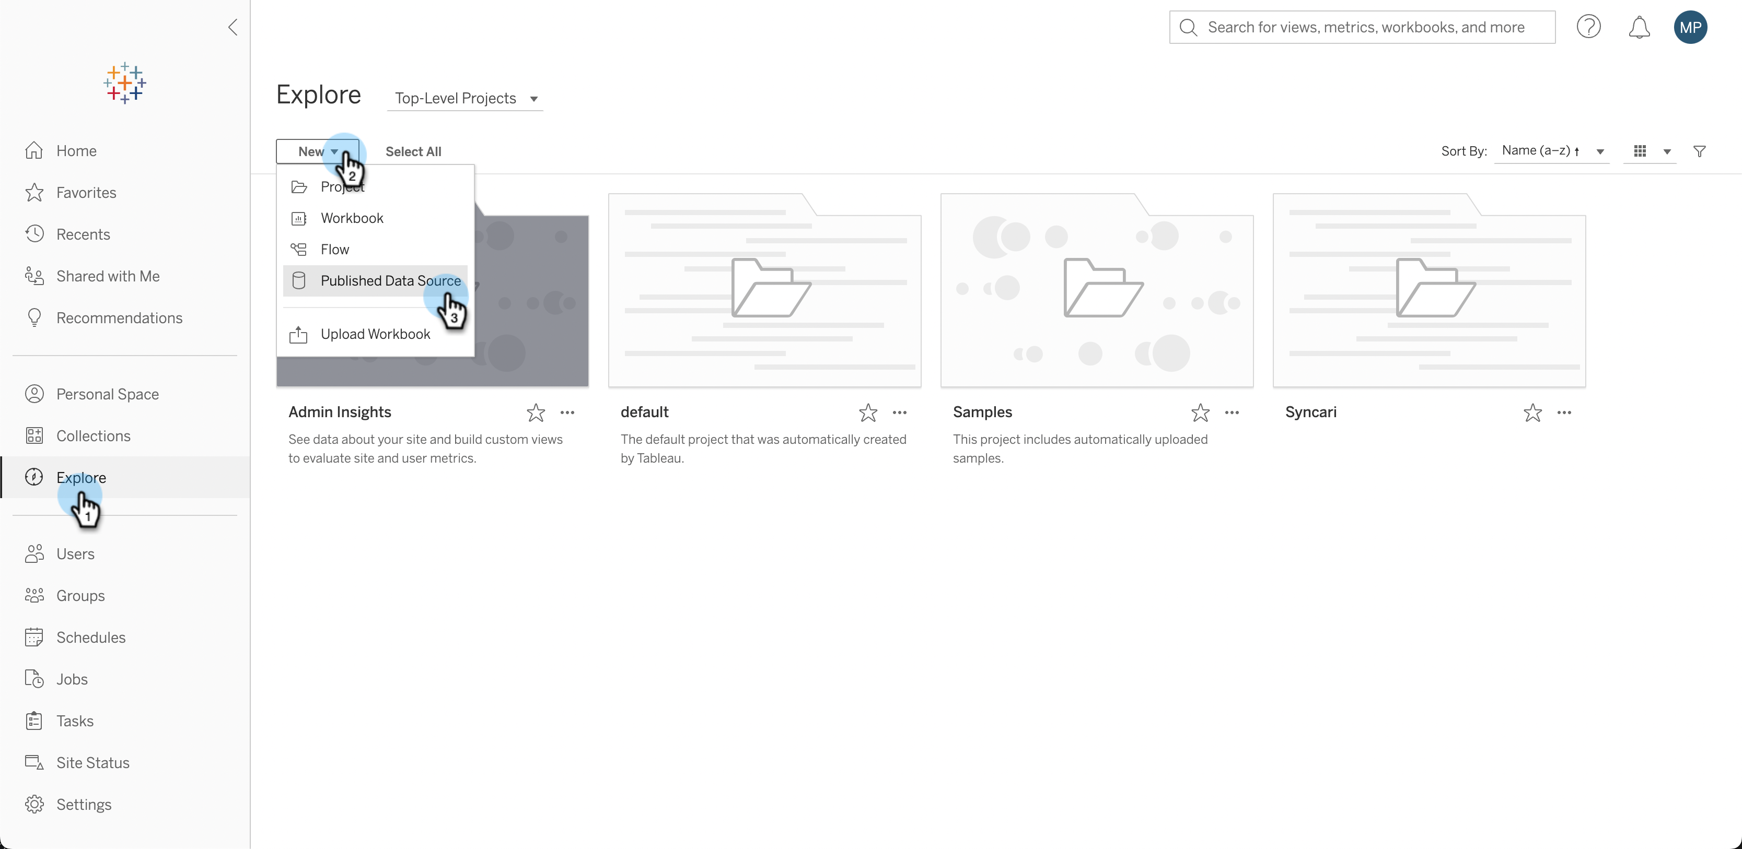
Task: Open Recents in the sidebar
Action: click(x=125, y=234)
